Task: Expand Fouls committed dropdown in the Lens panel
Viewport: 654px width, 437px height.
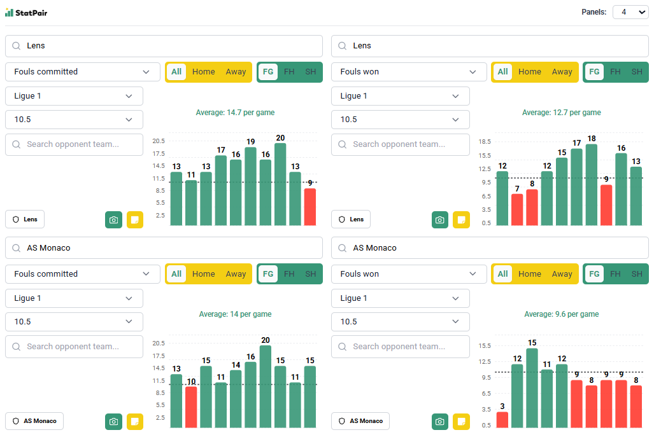Action: (x=83, y=72)
